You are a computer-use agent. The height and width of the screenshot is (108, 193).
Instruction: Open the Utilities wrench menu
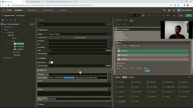168,15
